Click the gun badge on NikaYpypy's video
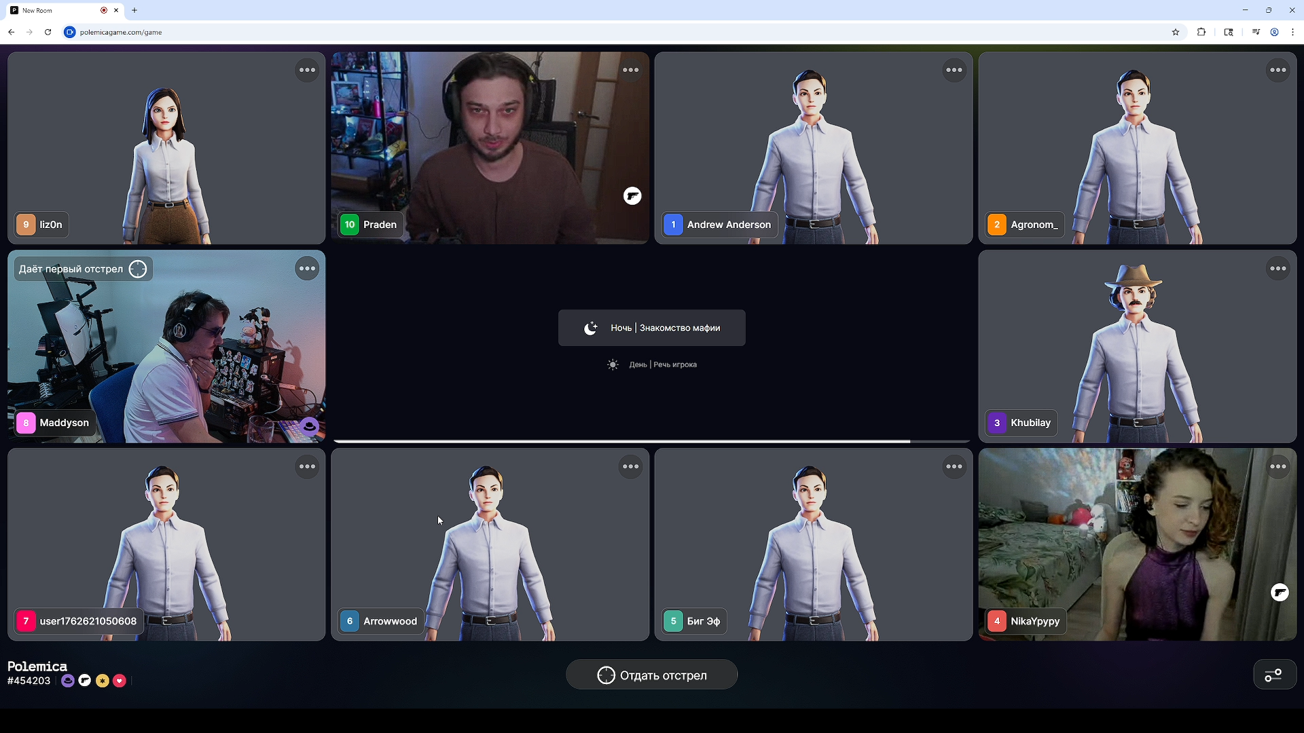The width and height of the screenshot is (1304, 733). [1280, 593]
